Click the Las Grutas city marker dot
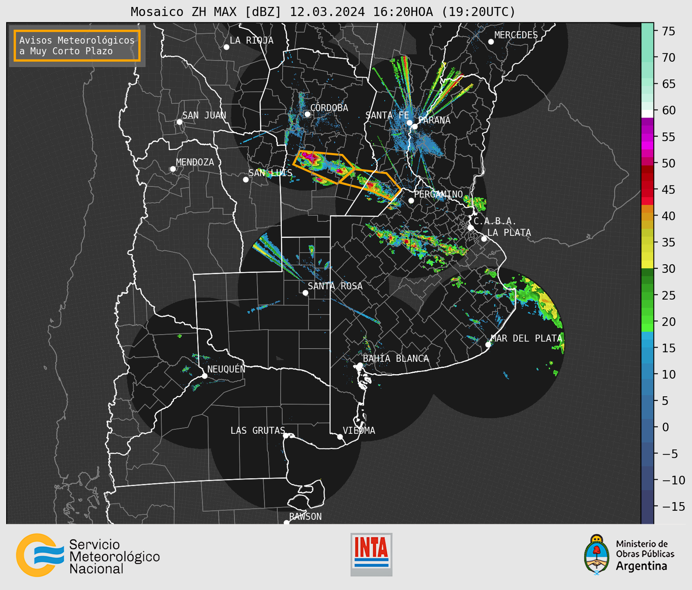The height and width of the screenshot is (590, 692). [x=286, y=436]
